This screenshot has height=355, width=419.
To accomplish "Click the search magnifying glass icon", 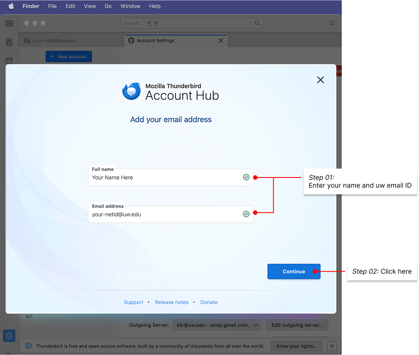I will (257, 23).
